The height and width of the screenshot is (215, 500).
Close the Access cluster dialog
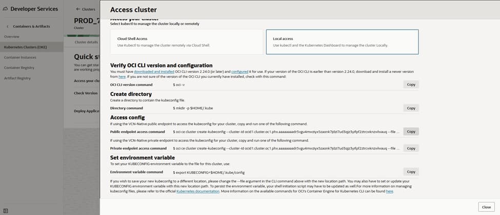point(486,206)
